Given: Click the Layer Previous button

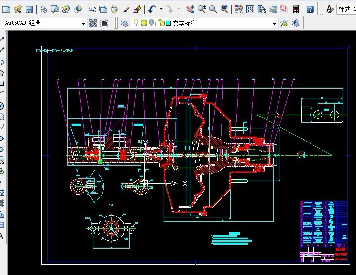Looking at the screenshot, I should [295, 23].
